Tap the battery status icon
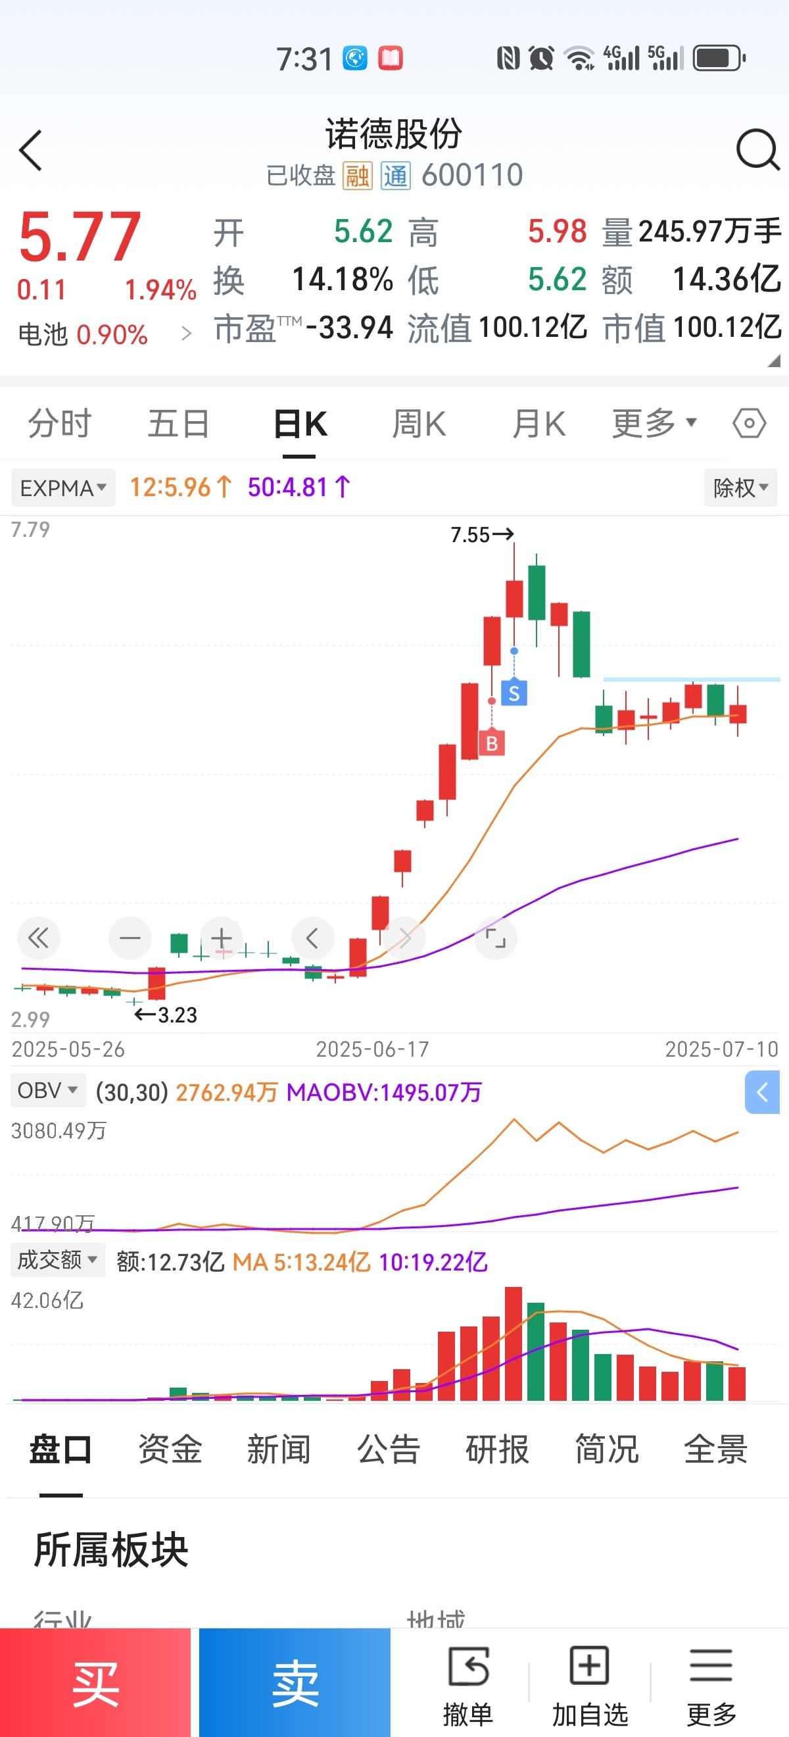 (x=719, y=58)
